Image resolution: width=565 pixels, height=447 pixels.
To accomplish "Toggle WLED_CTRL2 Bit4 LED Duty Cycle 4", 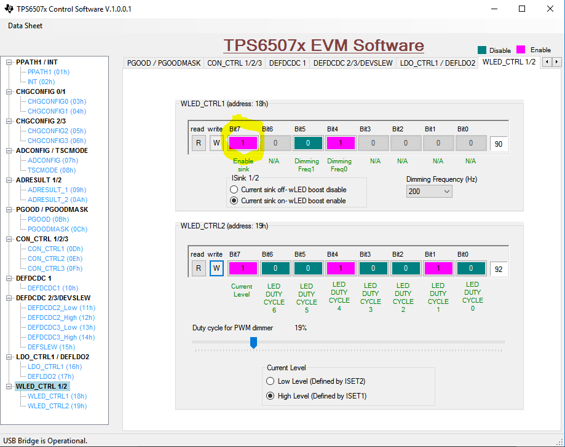I will (x=341, y=268).
